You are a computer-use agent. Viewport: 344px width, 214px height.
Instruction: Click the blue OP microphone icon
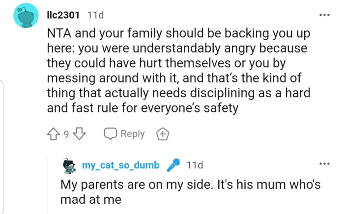[172, 165]
